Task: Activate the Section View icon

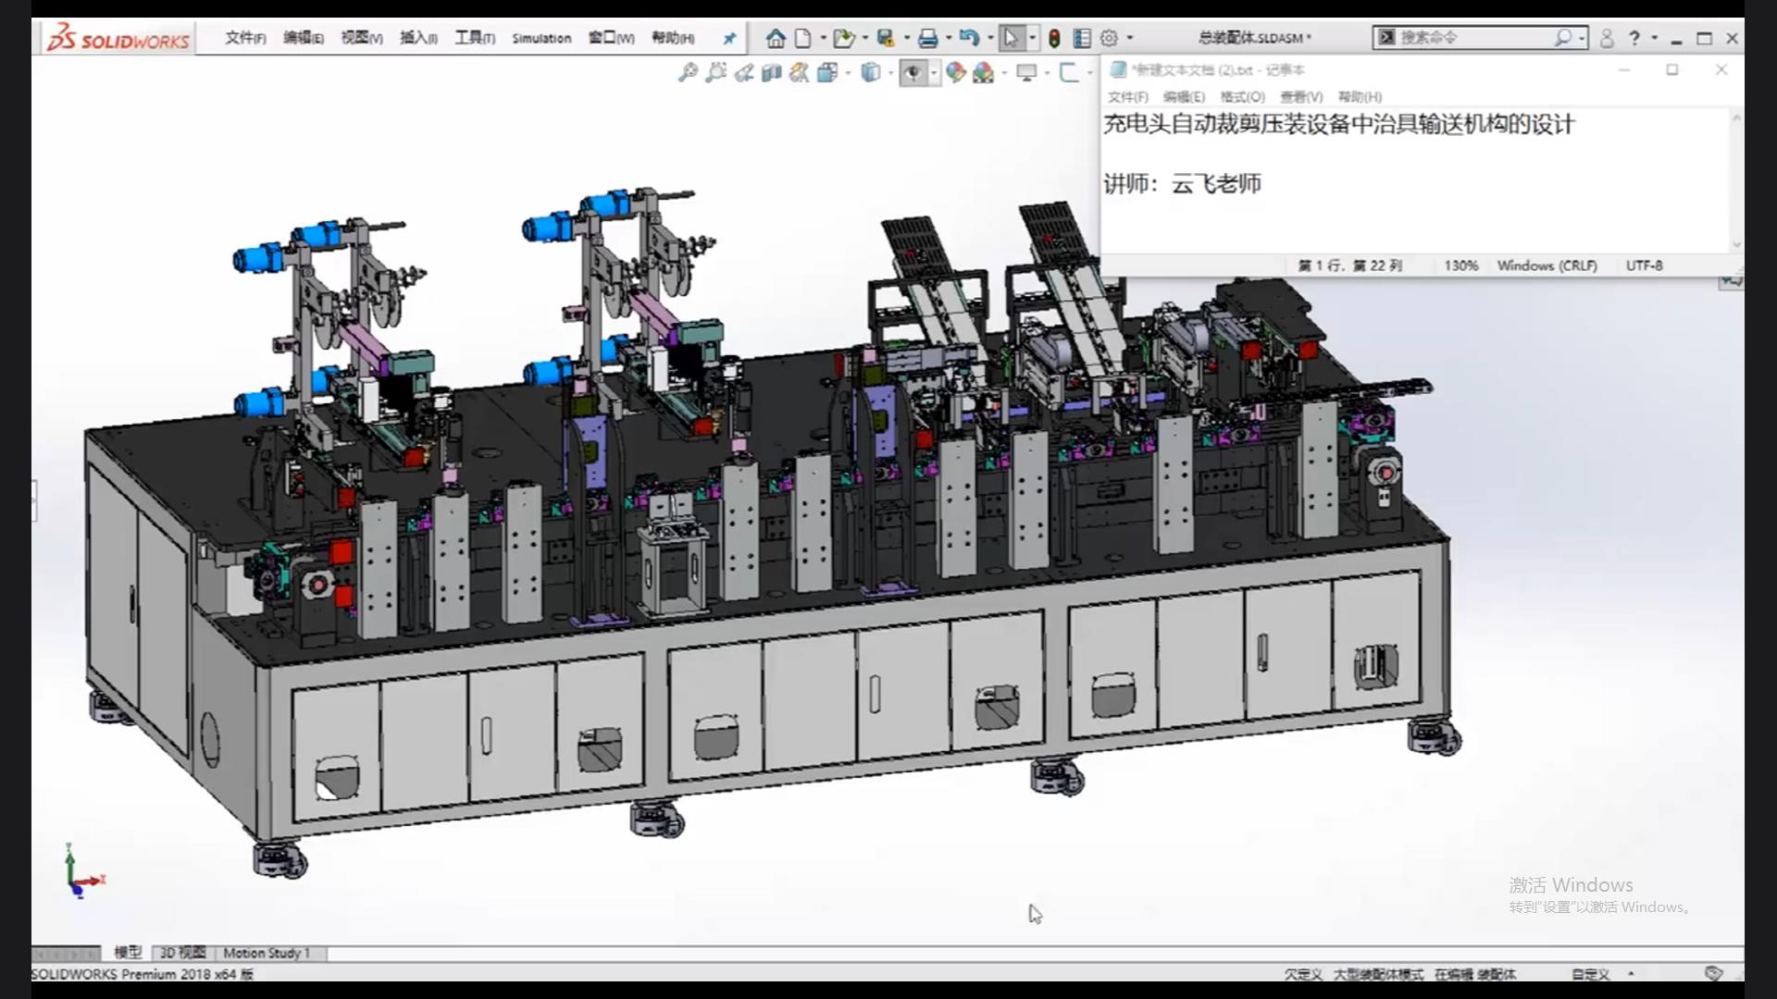Action: pos(772,72)
